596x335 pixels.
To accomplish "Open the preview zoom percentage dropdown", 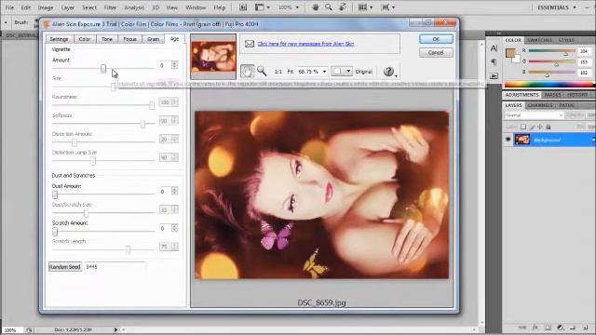I will click(x=324, y=72).
